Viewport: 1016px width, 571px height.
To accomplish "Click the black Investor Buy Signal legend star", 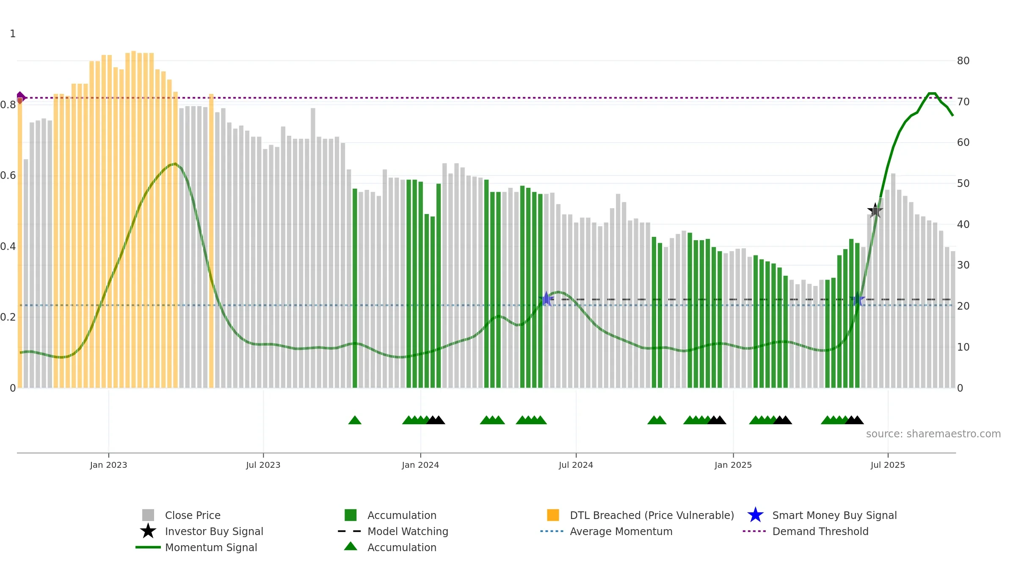I will point(148,531).
